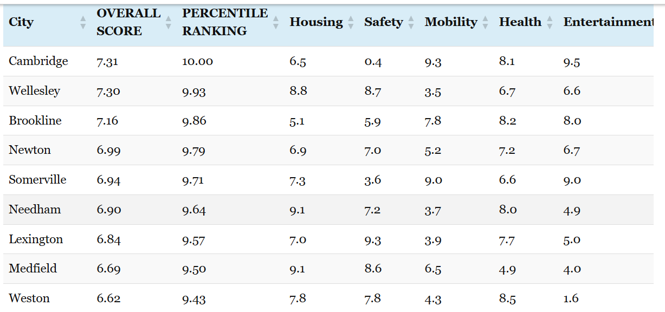Click Medfield in the City column
665x312 pixels.
tap(33, 269)
